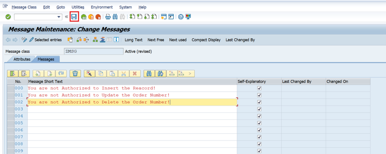This screenshot has width=386, height=154.
Task: Click the Customize Local Layout monitor icon
Action: pos(188,17)
